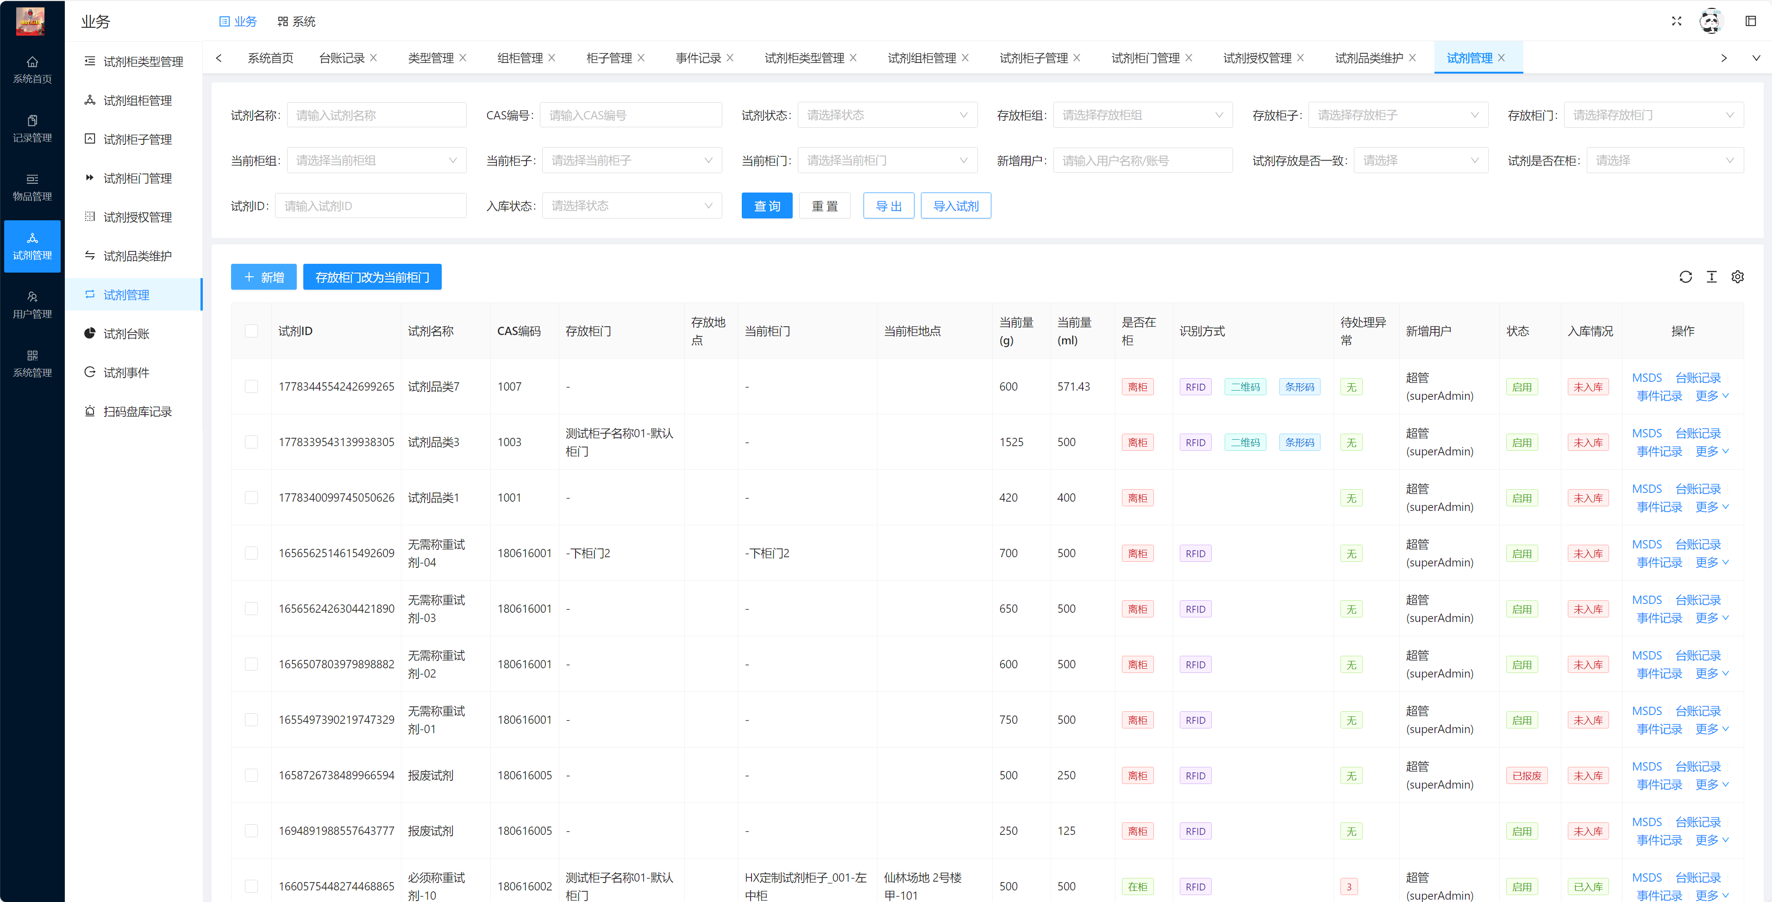The height and width of the screenshot is (902, 1772).
Task: Open the 当前柜子 dropdown
Action: (x=632, y=160)
